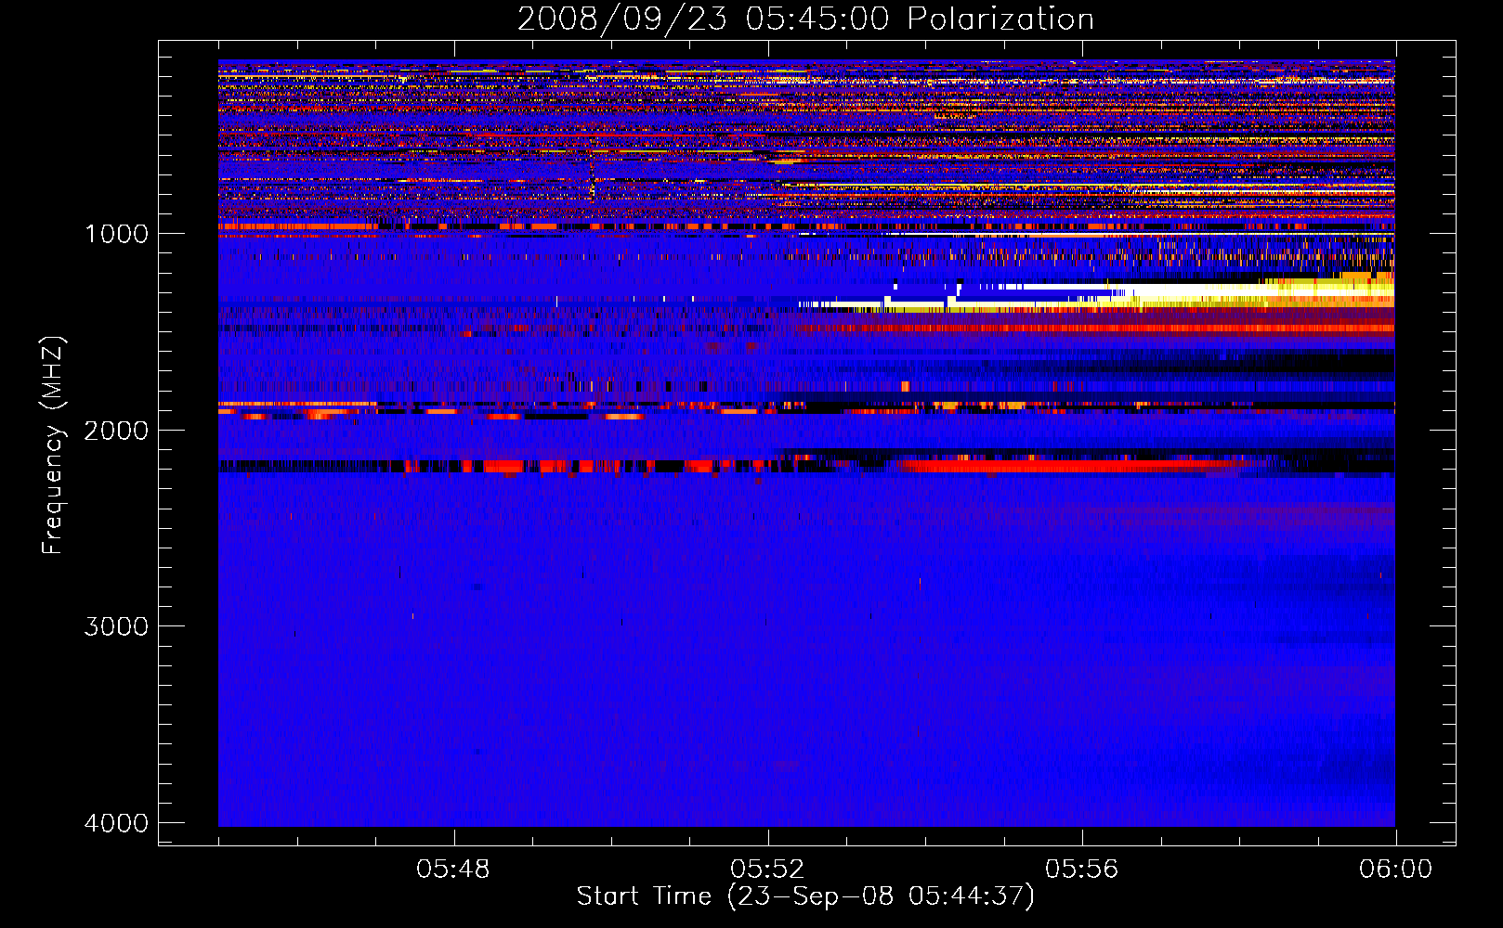This screenshot has height=928, width=1503.
Task: Click the 'Start Time (23-Sep-08 05:44:37)' label
Action: pos(805,896)
